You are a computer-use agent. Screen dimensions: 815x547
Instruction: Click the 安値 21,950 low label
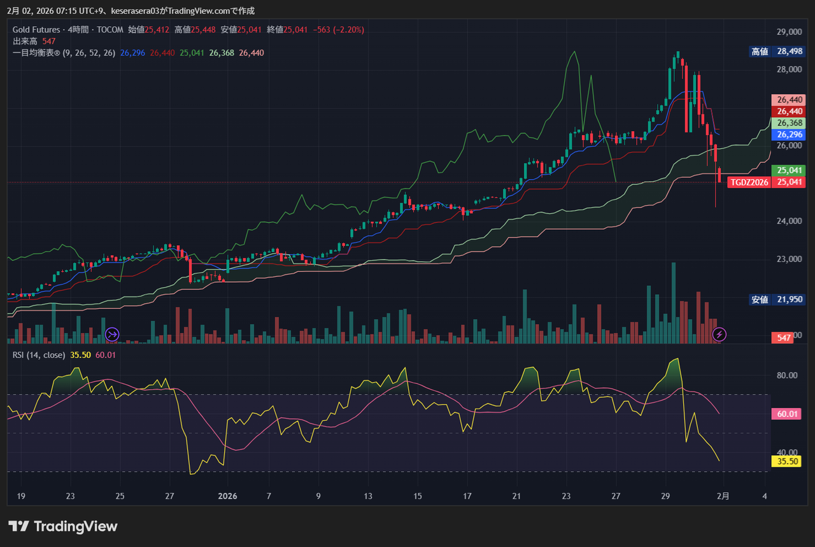777,299
